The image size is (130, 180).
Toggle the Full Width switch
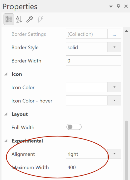(74, 127)
